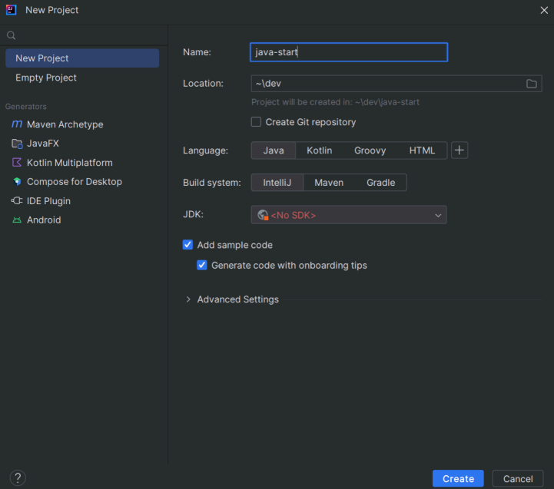Click the Cancel button
The width and height of the screenshot is (554, 489).
point(518,478)
